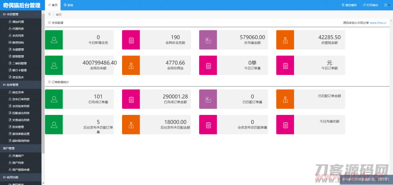Viewport: 393px width, 185px height.
Task: Click the green icon on 已完成订单量 card
Action: tap(54, 100)
